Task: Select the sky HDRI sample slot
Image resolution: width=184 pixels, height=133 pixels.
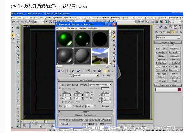Action: coord(100,56)
